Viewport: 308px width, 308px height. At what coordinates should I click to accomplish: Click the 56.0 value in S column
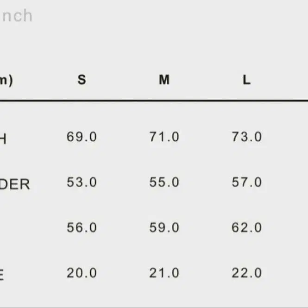tap(82, 227)
